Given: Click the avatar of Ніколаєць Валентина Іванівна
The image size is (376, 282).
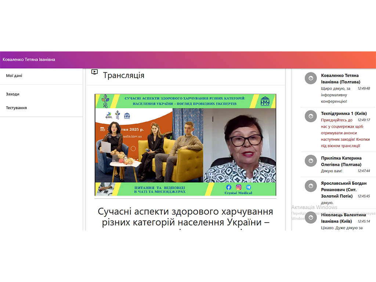Looking at the screenshot, I should click(310, 217).
